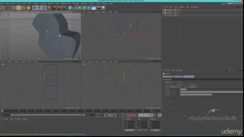This screenshot has height=137, width=244.
Task: Adjust the Radius slider
Action: (212, 89)
